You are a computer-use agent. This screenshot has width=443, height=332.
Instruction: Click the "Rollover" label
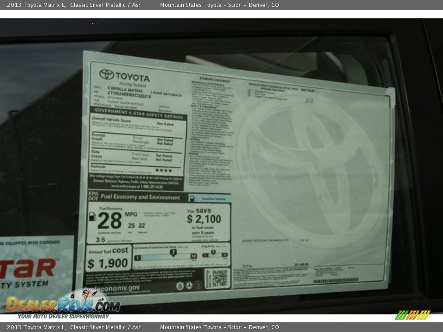tap(98, 166)
